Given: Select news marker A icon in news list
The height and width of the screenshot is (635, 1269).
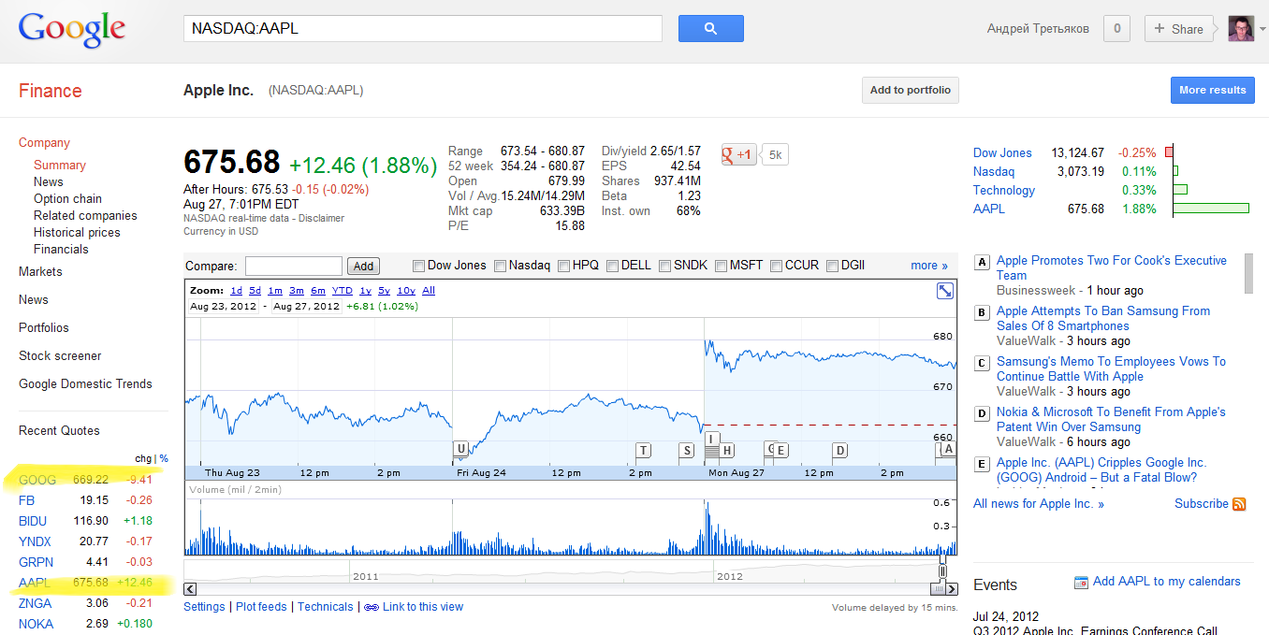Looking at the screenshot, I should pos(982,262).
